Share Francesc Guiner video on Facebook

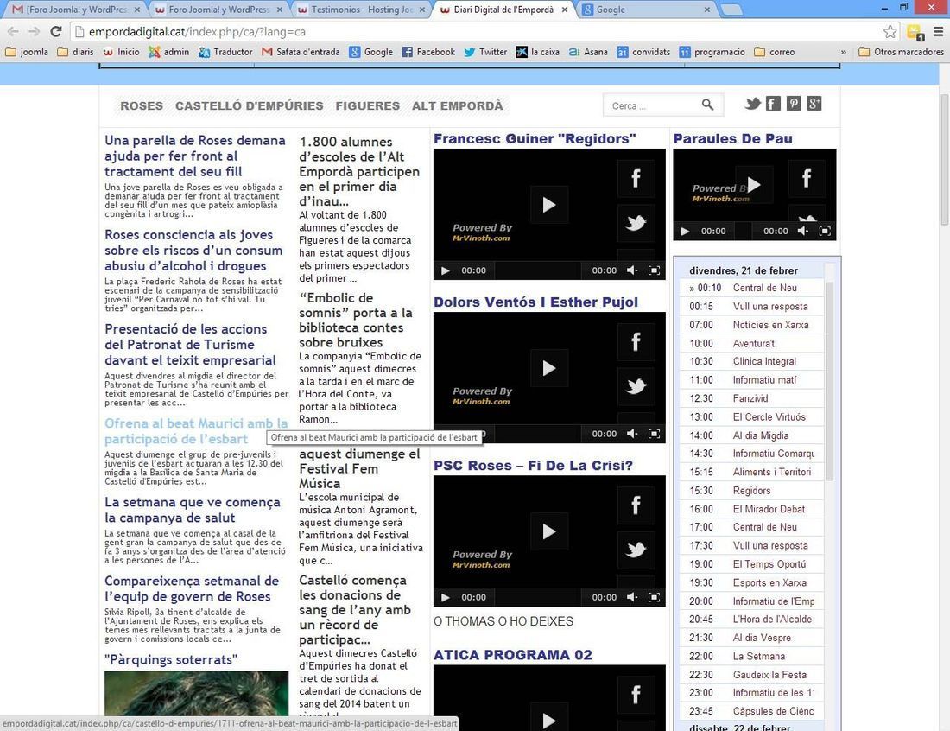[x=636, y=178]
